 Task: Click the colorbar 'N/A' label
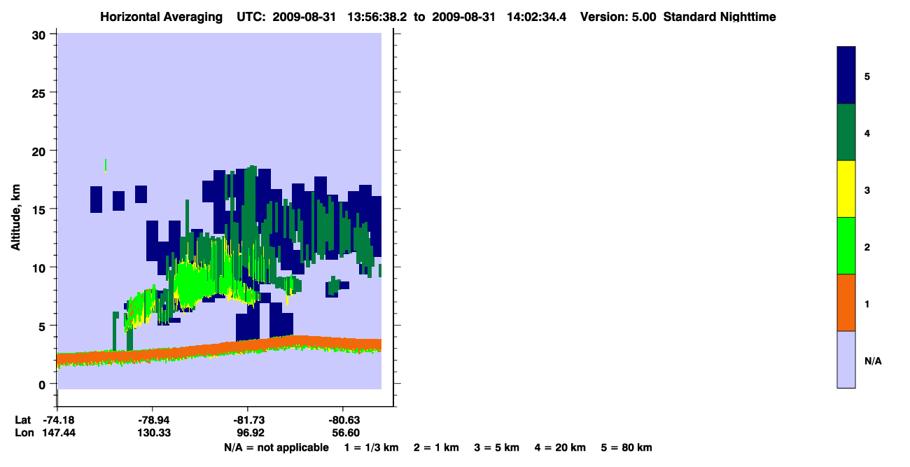click(x=873, y=361)
